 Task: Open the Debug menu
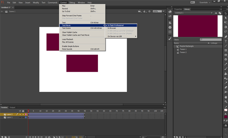point(72,3)
